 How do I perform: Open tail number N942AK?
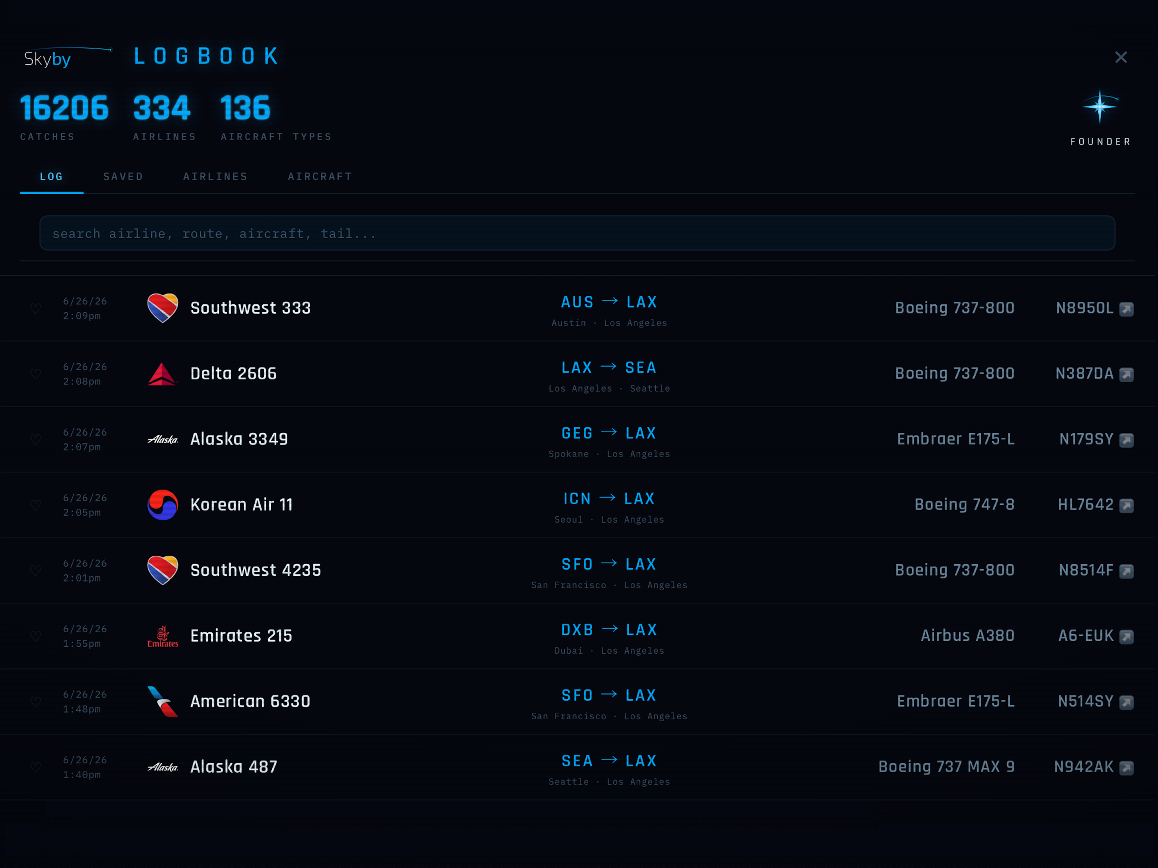(1084, 766)
